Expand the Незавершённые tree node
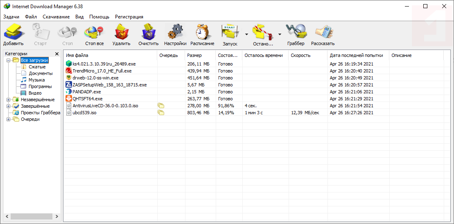The image size is (454, 224). pos(8,100)
